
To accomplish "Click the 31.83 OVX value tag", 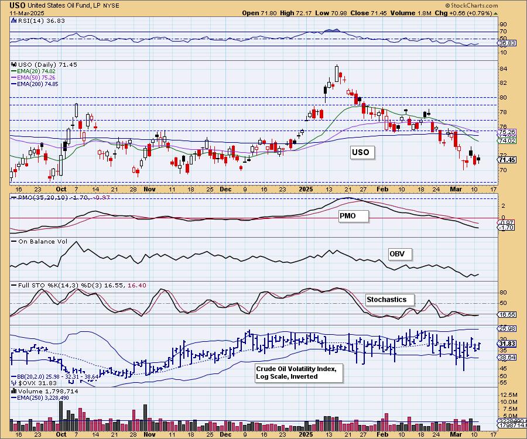I will tap(507, 344).
